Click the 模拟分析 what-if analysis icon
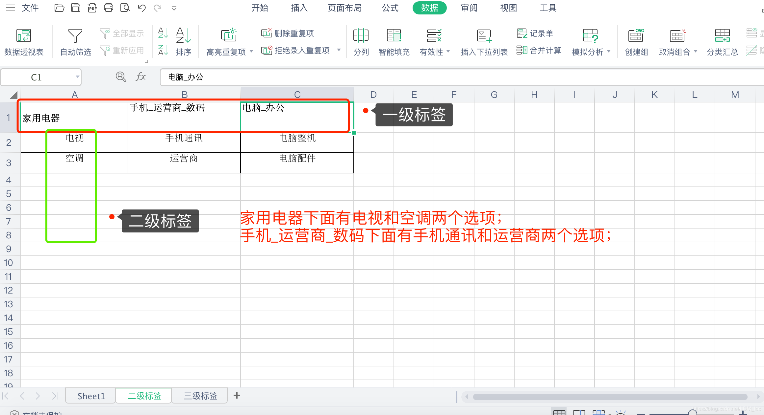Screen dimensions: 764x415 click(x=590, y=35)
